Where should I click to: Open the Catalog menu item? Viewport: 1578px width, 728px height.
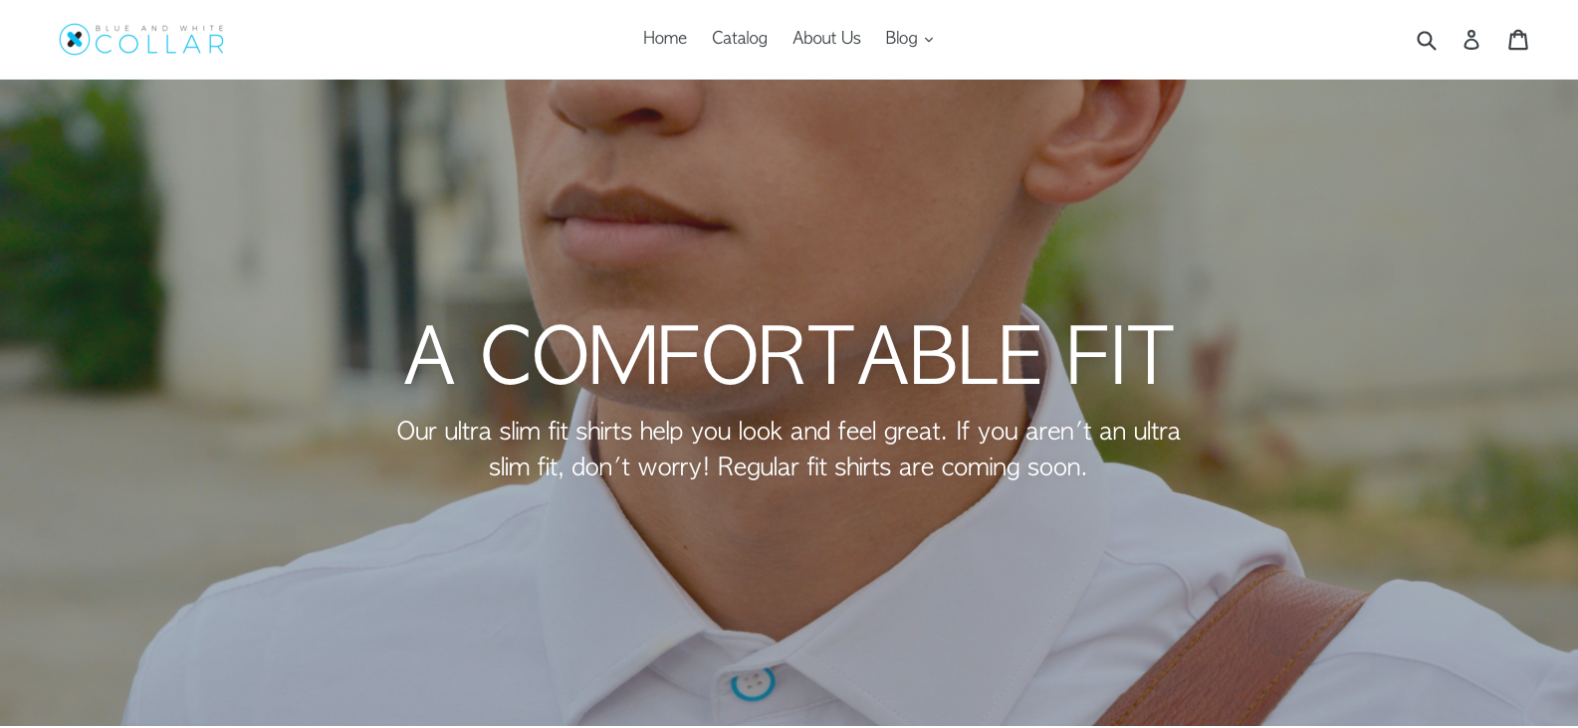pos(740,39)
